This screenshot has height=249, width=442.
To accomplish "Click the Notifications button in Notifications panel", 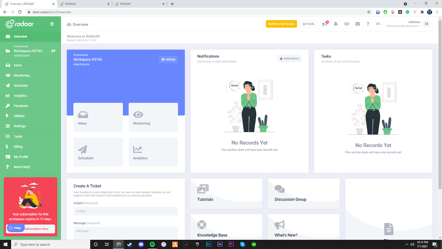I will 290,59.
